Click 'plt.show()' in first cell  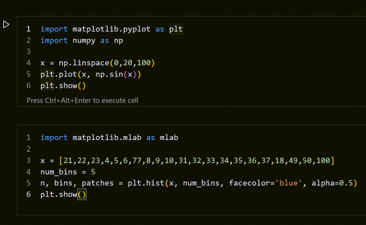coord(63,86)
